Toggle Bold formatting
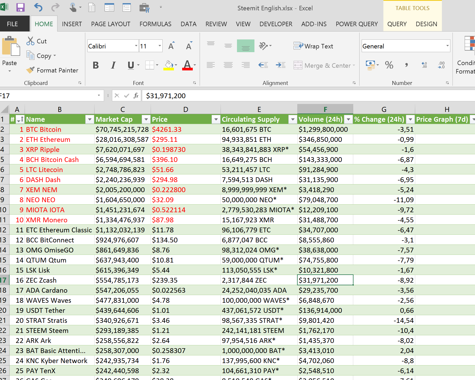 tap(96, 65)
